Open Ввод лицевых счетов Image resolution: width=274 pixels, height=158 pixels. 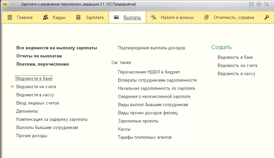click(x=38, y=103)
